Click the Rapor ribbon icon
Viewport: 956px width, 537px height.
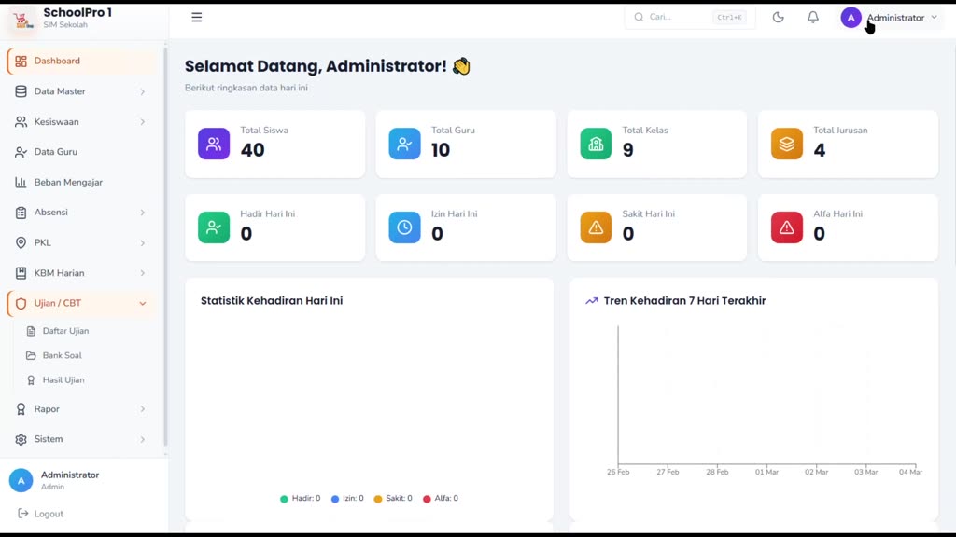click(21, 409)
